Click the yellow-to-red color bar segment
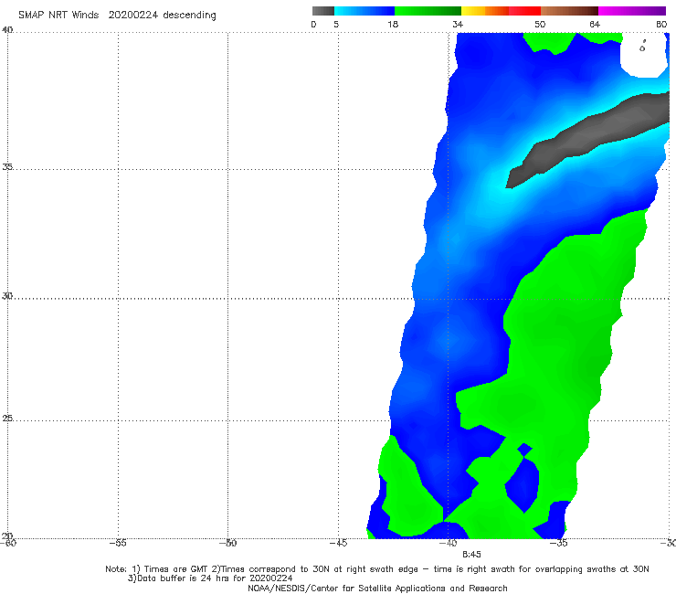This screenshot has height=594, width=676. 501,11
